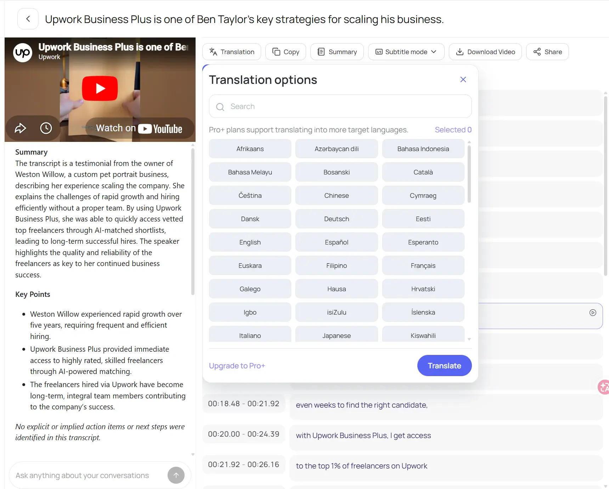Click the language list scrollbar thumb
The height and width of the screenshot is (489, 609).
[469, 174]
